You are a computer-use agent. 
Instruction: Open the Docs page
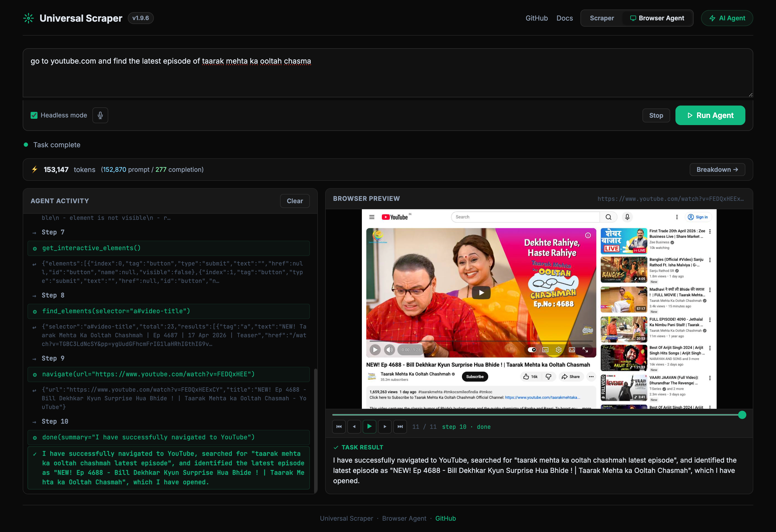(565, 18)
